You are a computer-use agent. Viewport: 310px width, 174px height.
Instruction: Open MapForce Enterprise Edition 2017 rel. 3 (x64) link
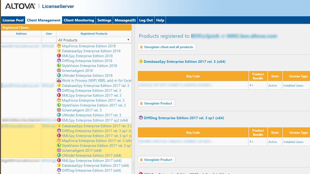pos(97,141)
